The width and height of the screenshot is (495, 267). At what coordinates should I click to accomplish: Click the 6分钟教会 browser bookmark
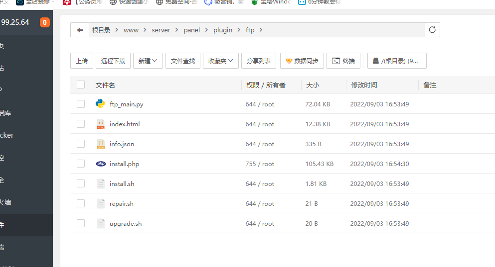coord(320,2)
